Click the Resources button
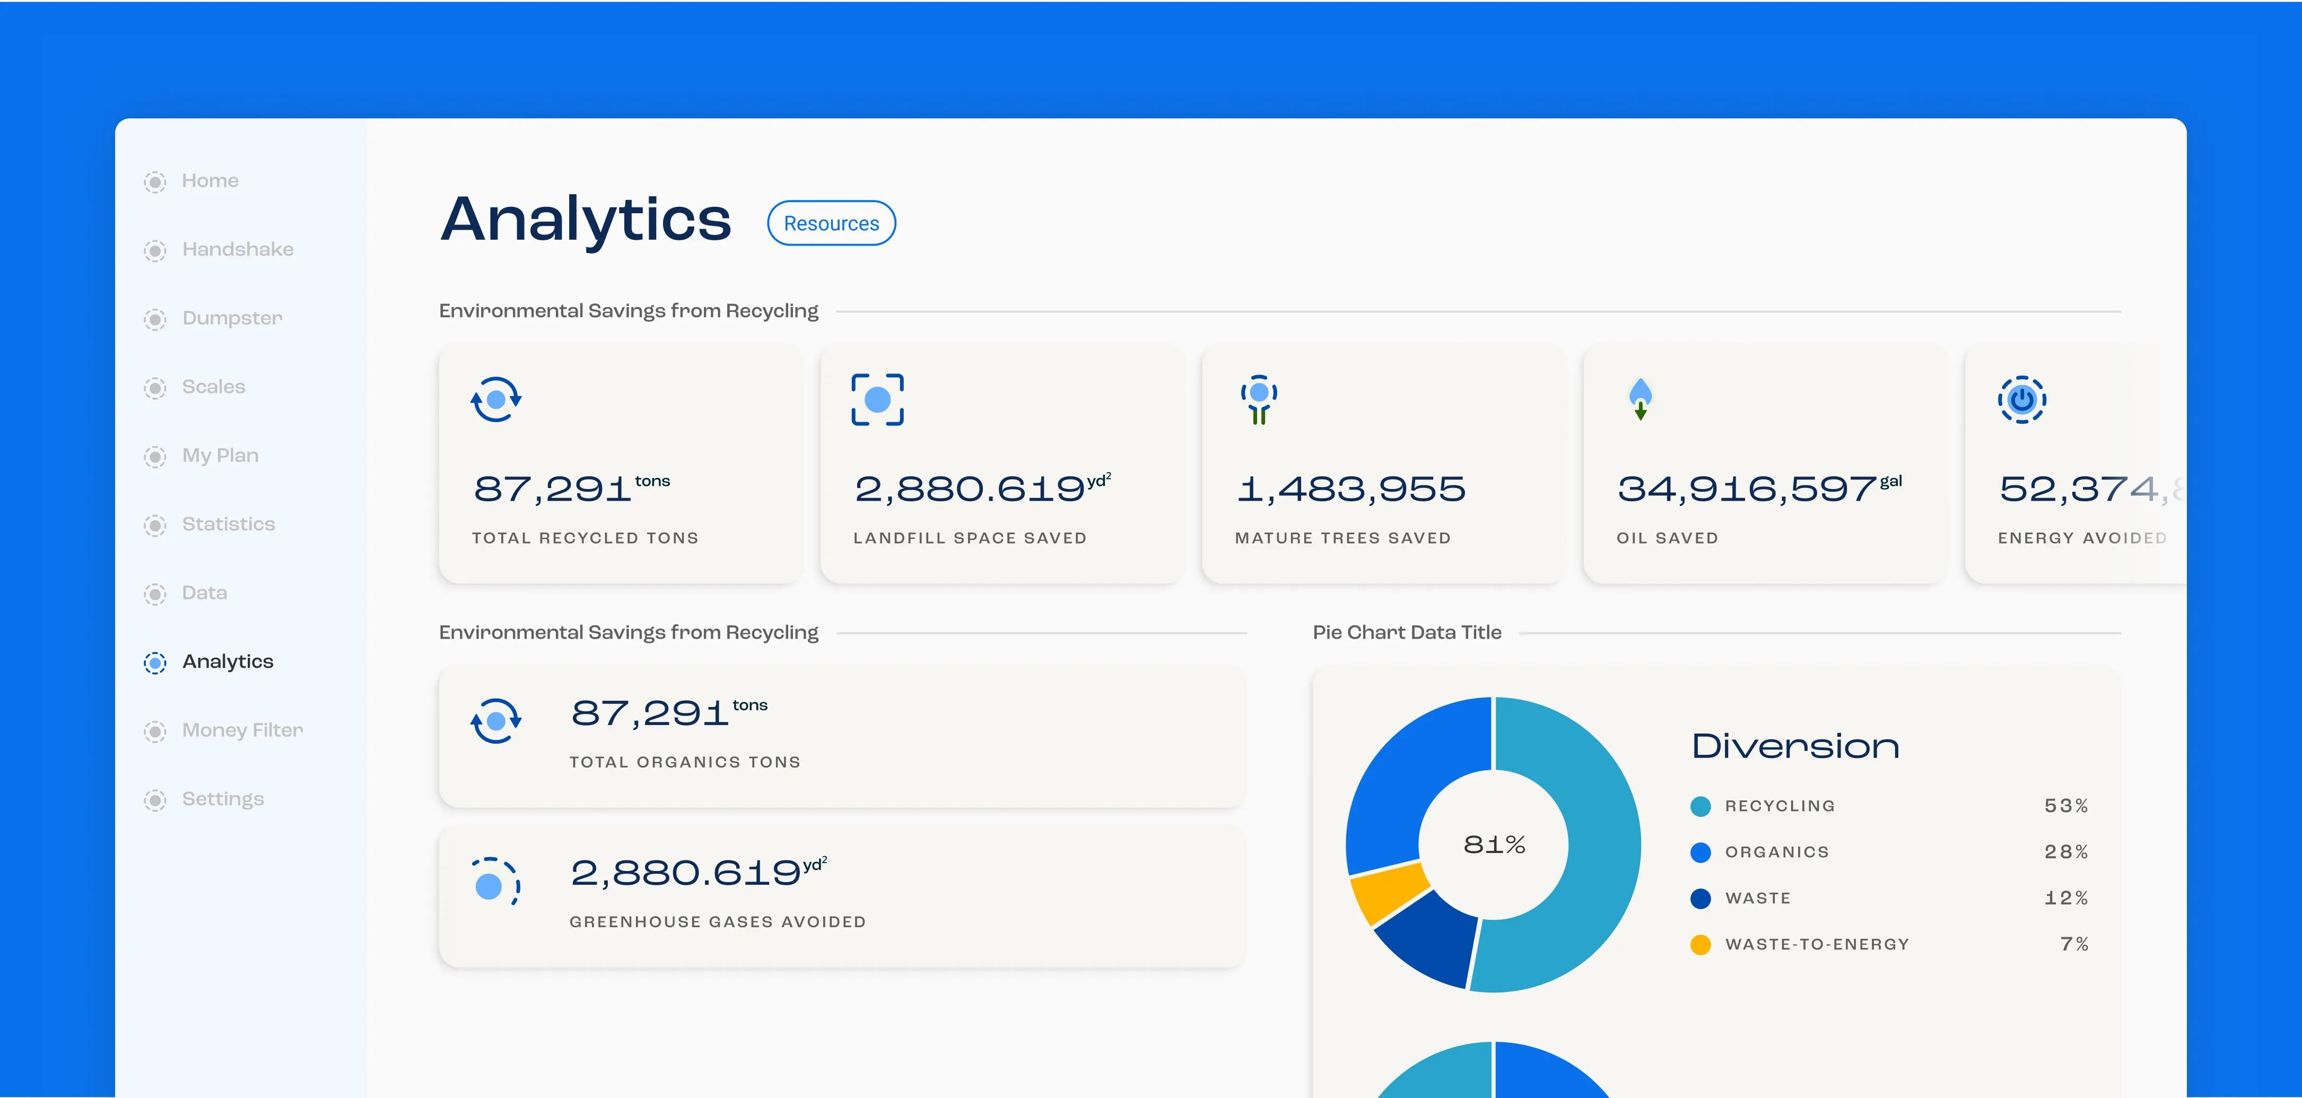 point(831,223)
